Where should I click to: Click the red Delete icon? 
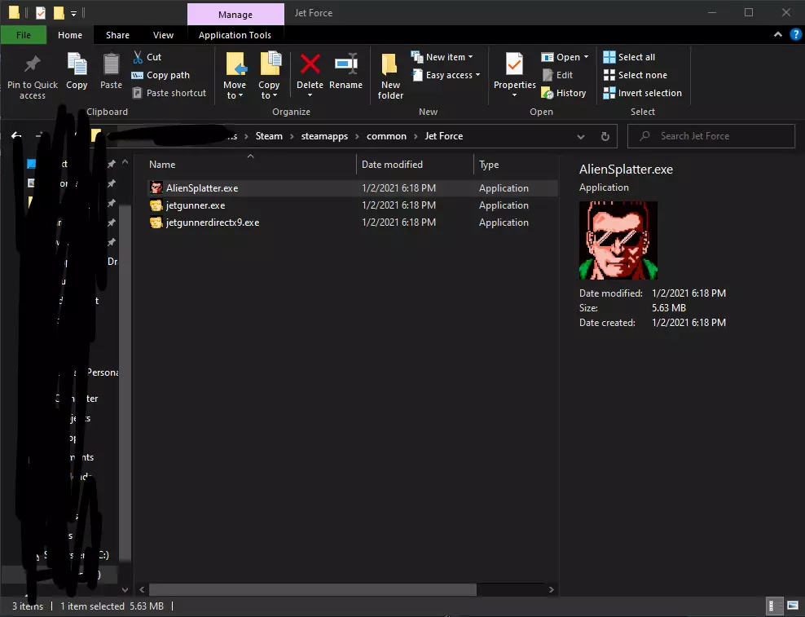[310, 65]
